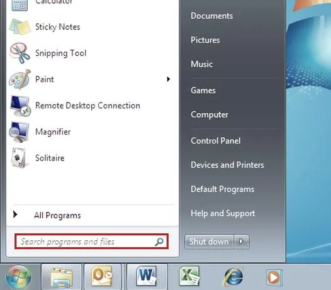
Task: Open the Pictures library
Action: click(205, 40)
